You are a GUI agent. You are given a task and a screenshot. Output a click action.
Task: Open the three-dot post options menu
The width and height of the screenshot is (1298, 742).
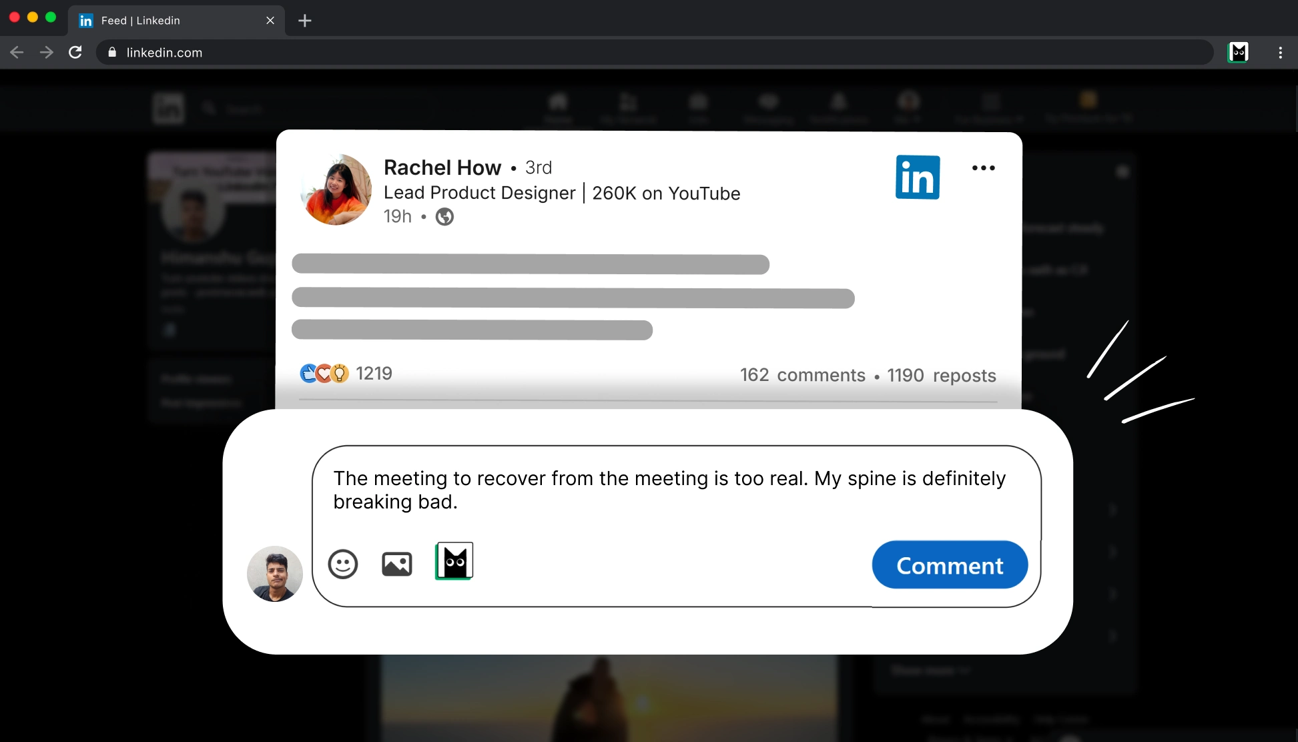(983, 168)
